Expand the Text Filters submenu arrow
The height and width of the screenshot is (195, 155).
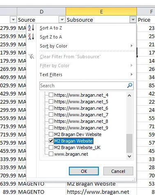coord(132,75)
